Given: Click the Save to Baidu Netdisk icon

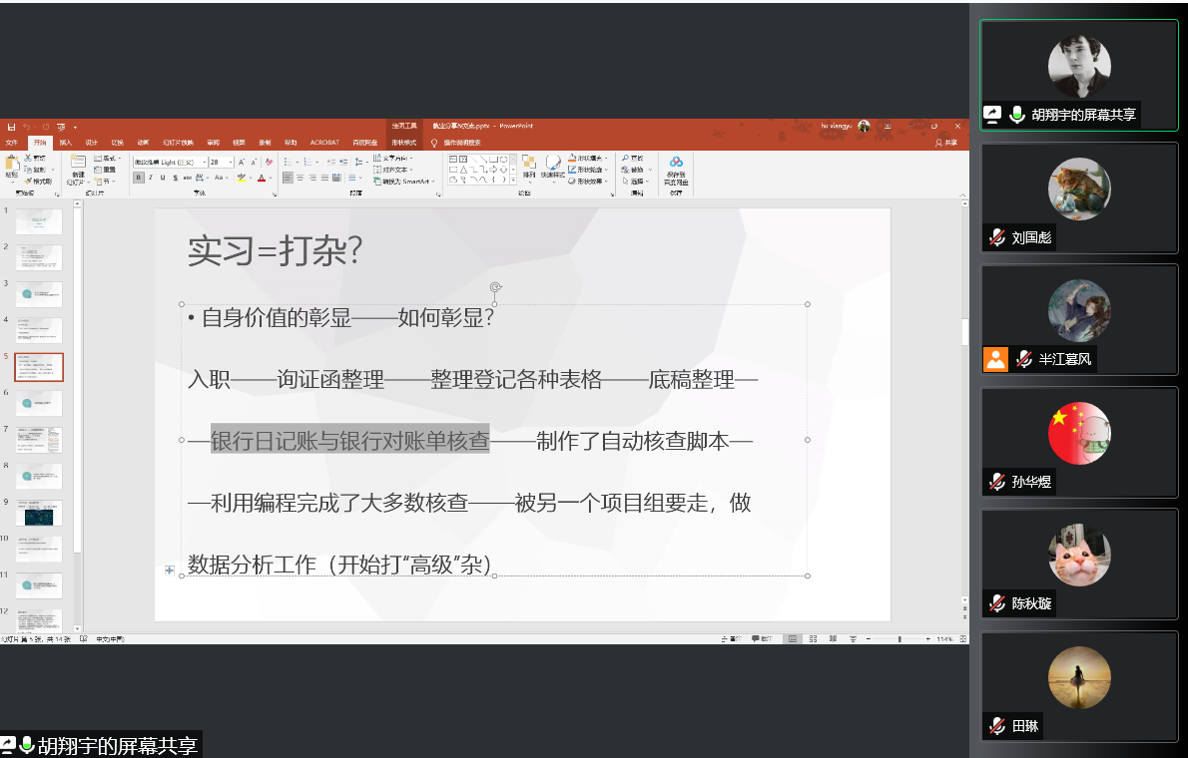Looking at the screenshot, I should [x=676, y=166].
